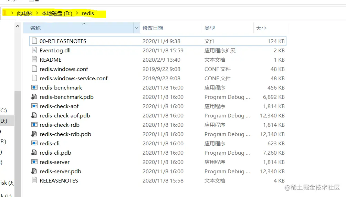Select the file name redis-cli.pdb
346x197 pixels.
tap(55, 152)
